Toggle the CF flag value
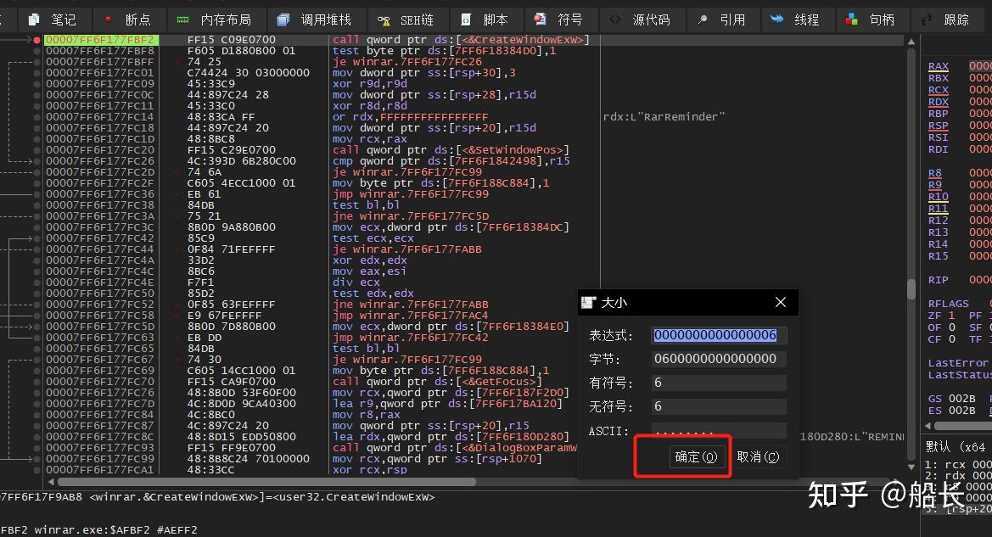Viewport: 992px width, 537px height. pyautogui.click(x=951, y=339)
